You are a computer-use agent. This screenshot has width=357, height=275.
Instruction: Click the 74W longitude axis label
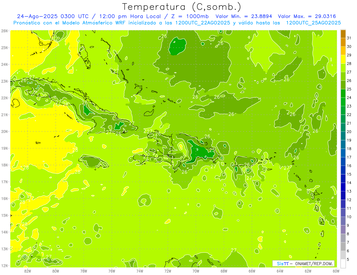click(x=140, y=271)
